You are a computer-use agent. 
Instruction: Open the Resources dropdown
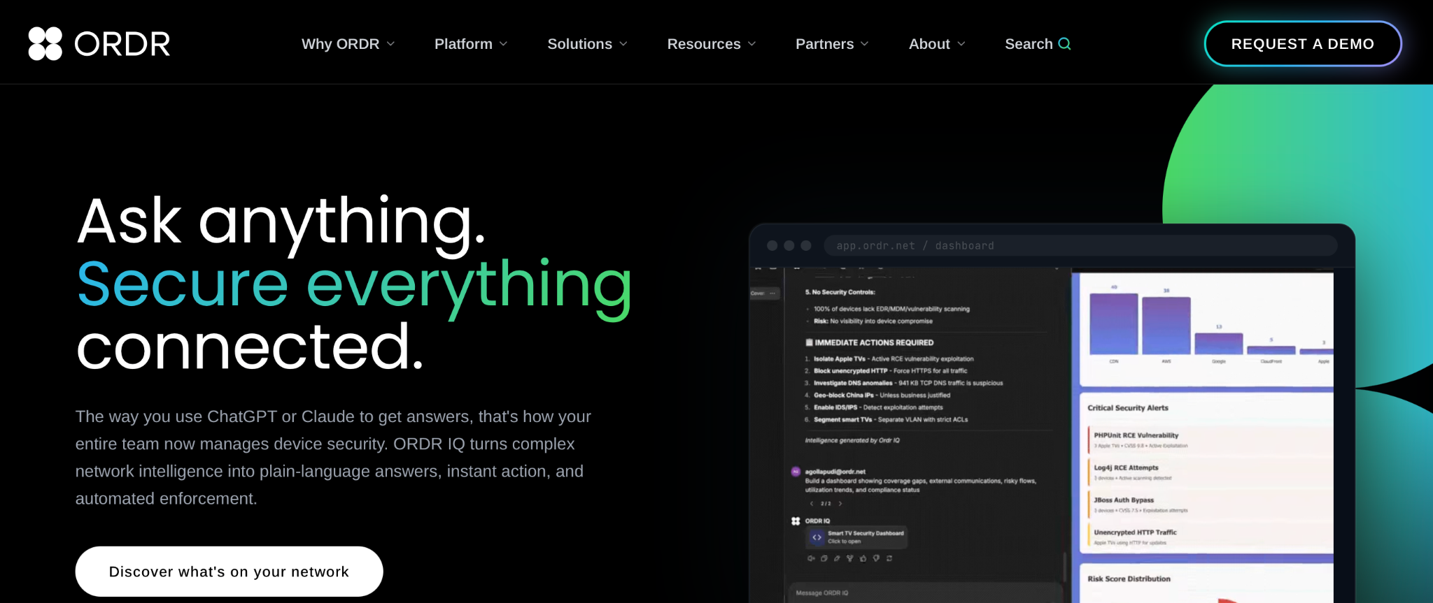click(x=711, y=44)
